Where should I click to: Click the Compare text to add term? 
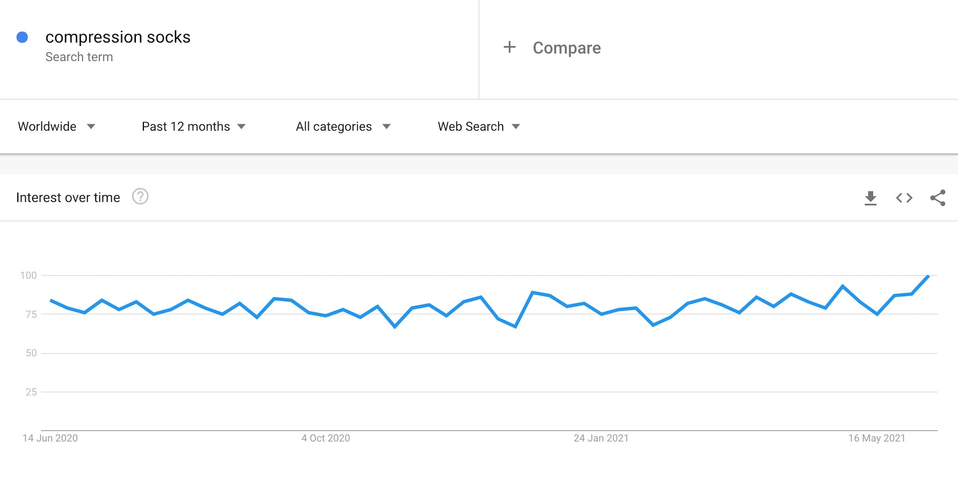click(567, 48)
